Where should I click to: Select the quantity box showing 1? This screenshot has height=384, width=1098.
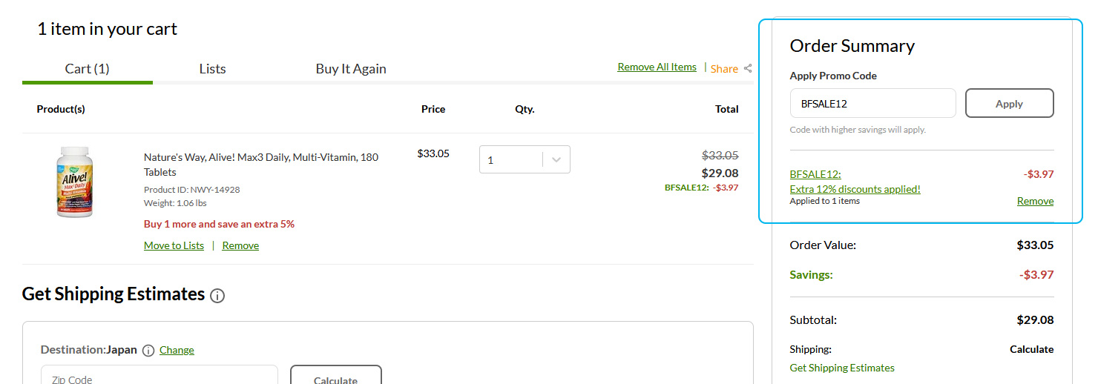[x=525, y=159]
